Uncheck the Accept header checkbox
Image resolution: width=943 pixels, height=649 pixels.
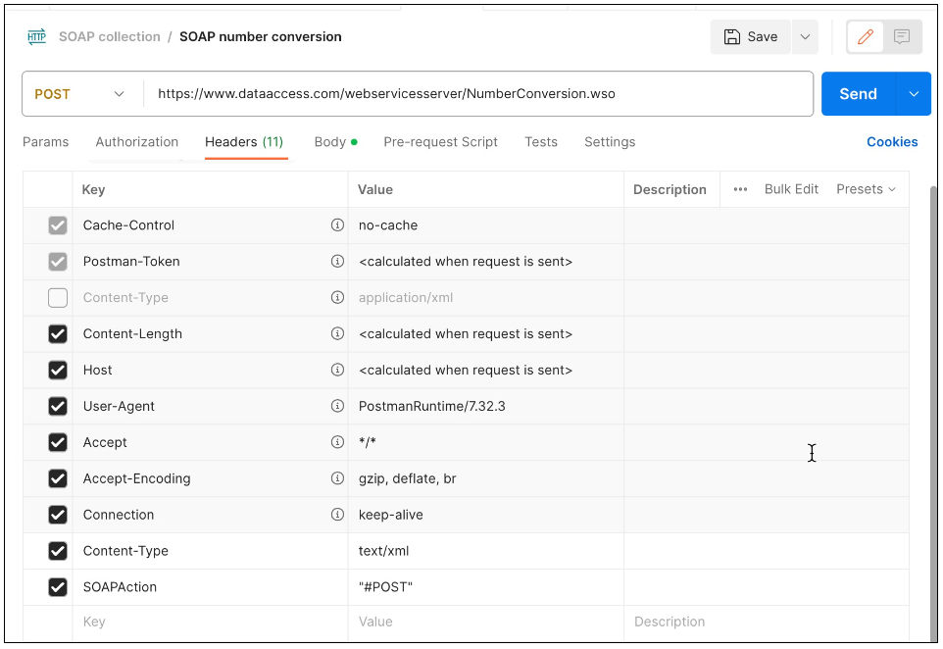[x=58, y=442]
